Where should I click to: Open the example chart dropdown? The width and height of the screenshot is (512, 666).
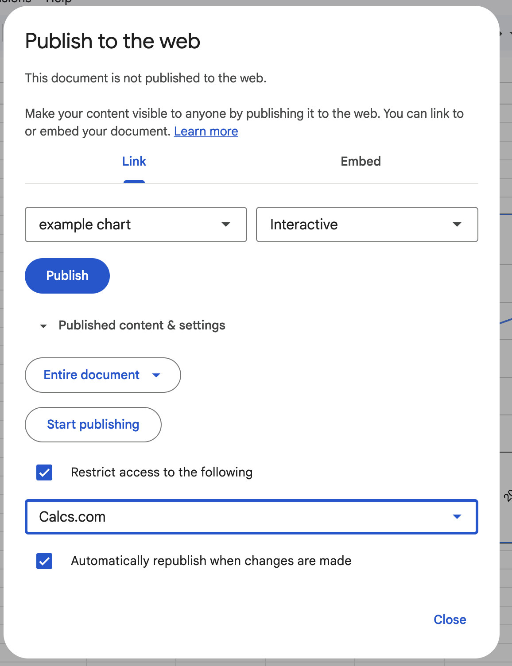(136, 225)
